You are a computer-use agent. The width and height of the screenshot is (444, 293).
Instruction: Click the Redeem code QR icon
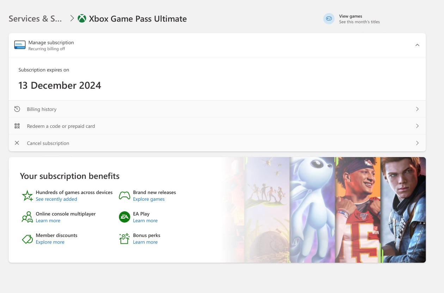[17, 126]
